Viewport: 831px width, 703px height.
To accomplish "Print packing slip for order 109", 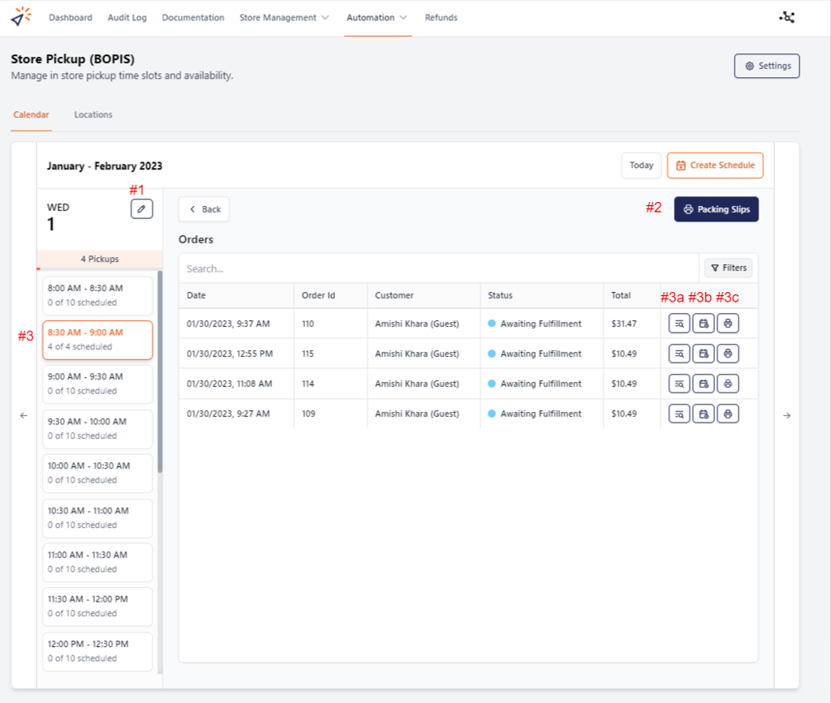I will coord(728,414).
